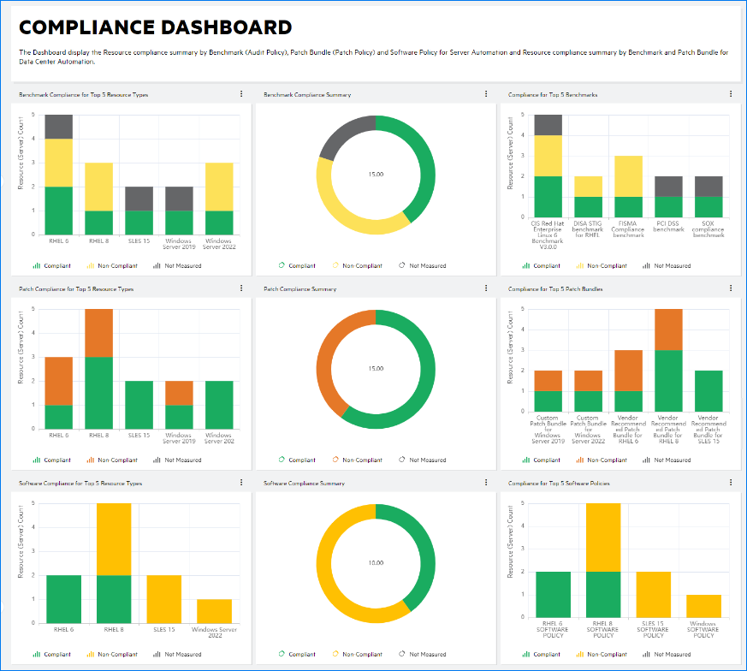Expand options on Patch Compliance for Top 5 Resource Types panel
The width and height of the screenshot is (747, 671).
tap(240, 288)
